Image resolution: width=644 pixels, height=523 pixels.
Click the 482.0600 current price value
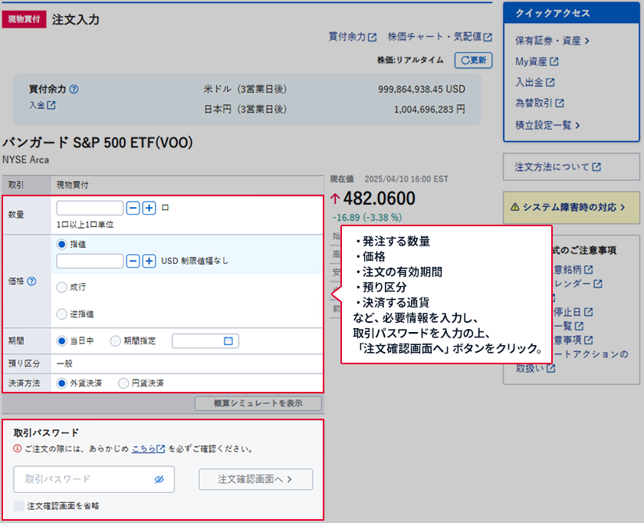[x=379, y=199]
